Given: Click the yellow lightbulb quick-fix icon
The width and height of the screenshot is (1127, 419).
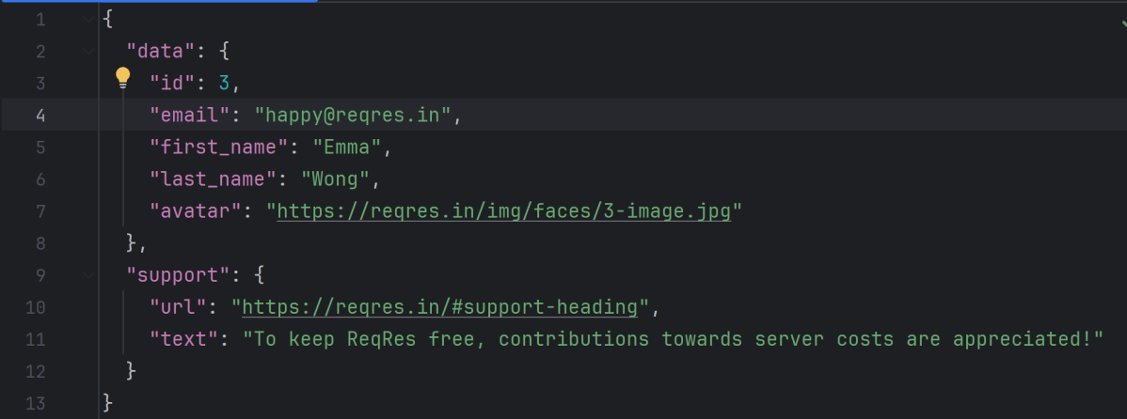Looking at the screenshot, I should click(x=123, y=78).
